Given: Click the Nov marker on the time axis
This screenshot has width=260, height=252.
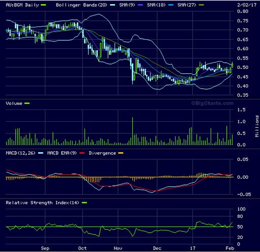Looking at the screenshot, I should (x=118, y=248).
